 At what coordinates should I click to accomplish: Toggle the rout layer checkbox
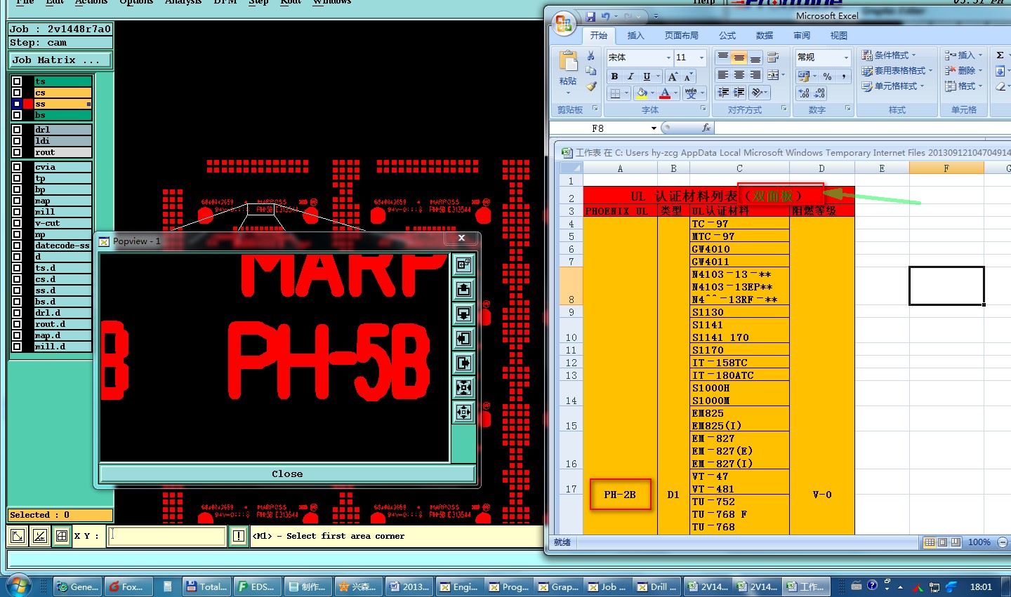point(17,152)
